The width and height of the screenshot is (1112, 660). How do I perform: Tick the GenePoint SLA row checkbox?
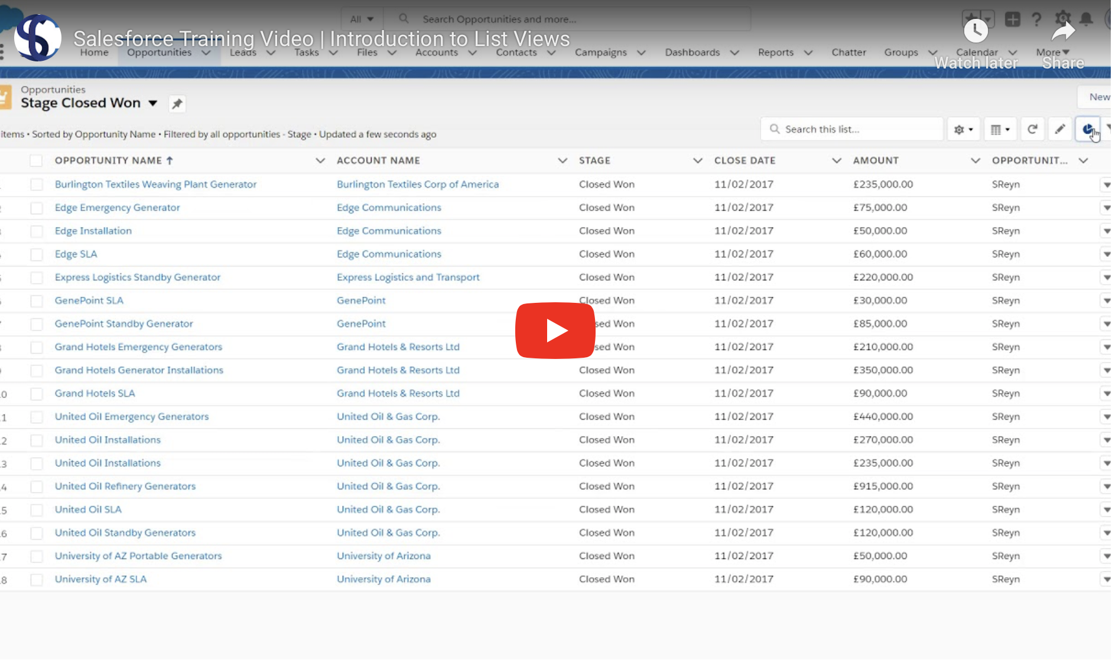(x=37, y=301)
